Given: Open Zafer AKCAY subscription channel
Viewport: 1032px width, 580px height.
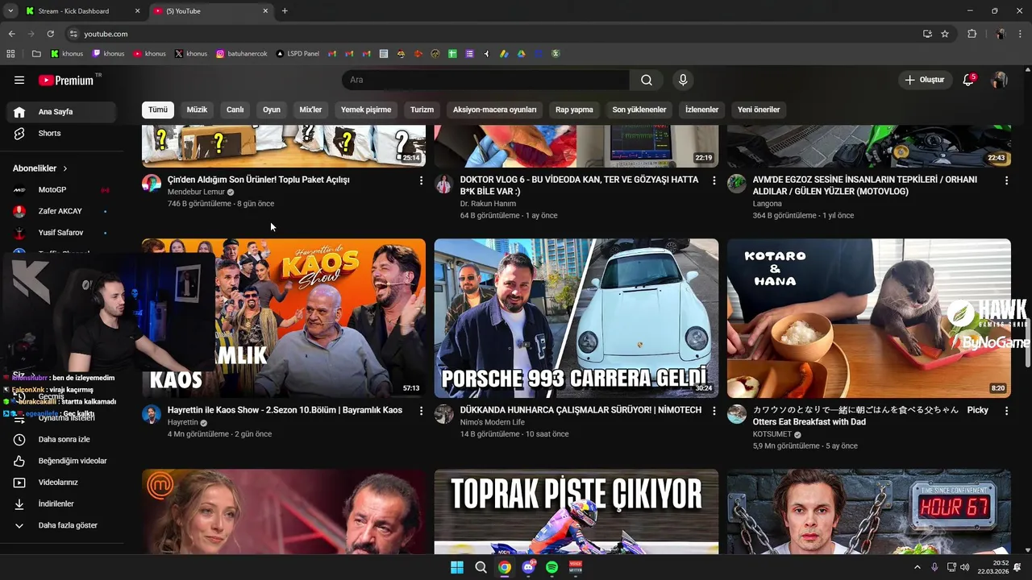Looking at the screenshot, I should pyautogui.click(x=61, y=211).
